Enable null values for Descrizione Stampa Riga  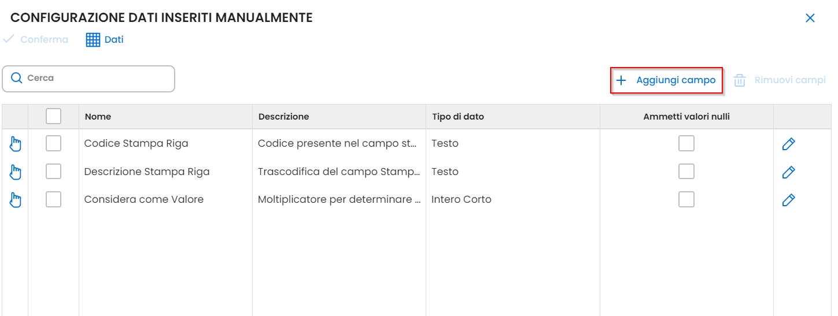click(686, 172)
